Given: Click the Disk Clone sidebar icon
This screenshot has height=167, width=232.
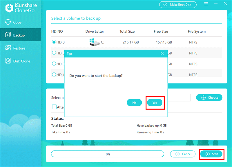Looking at the screenshot, I should pyautogui.click(x=8, y=61).
